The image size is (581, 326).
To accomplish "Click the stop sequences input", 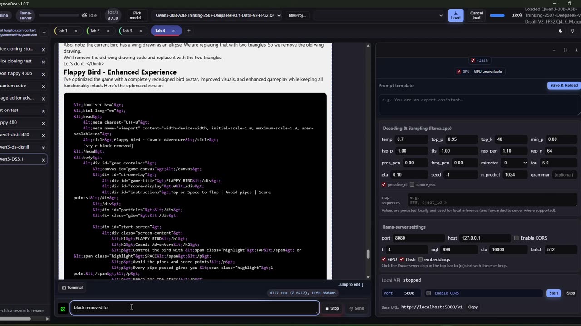I will (492, 200).
